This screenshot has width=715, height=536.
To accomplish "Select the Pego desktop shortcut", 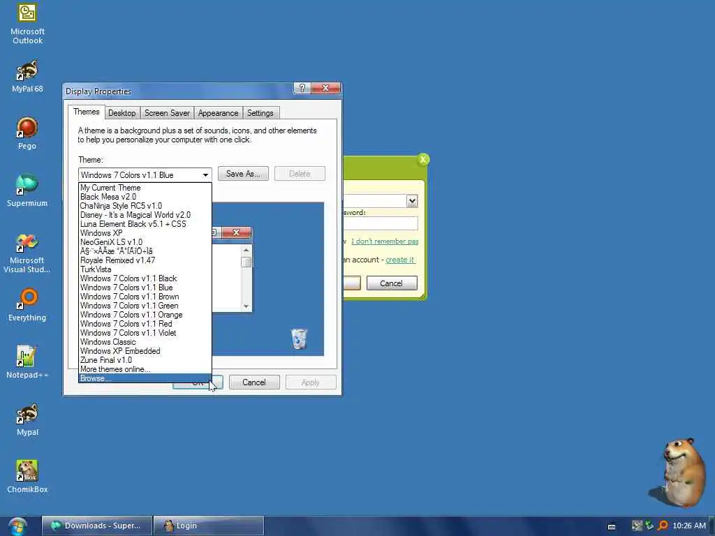I will 27,133.
